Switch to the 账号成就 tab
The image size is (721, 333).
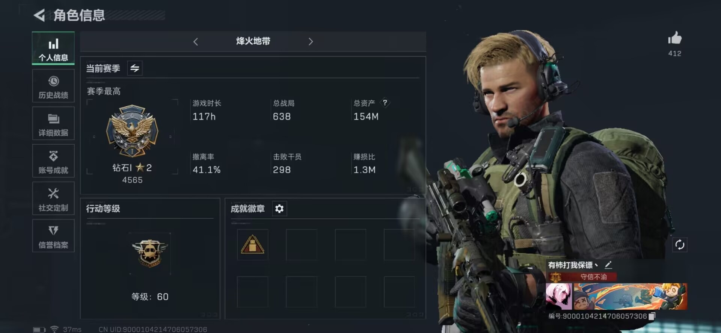point(53,161)
